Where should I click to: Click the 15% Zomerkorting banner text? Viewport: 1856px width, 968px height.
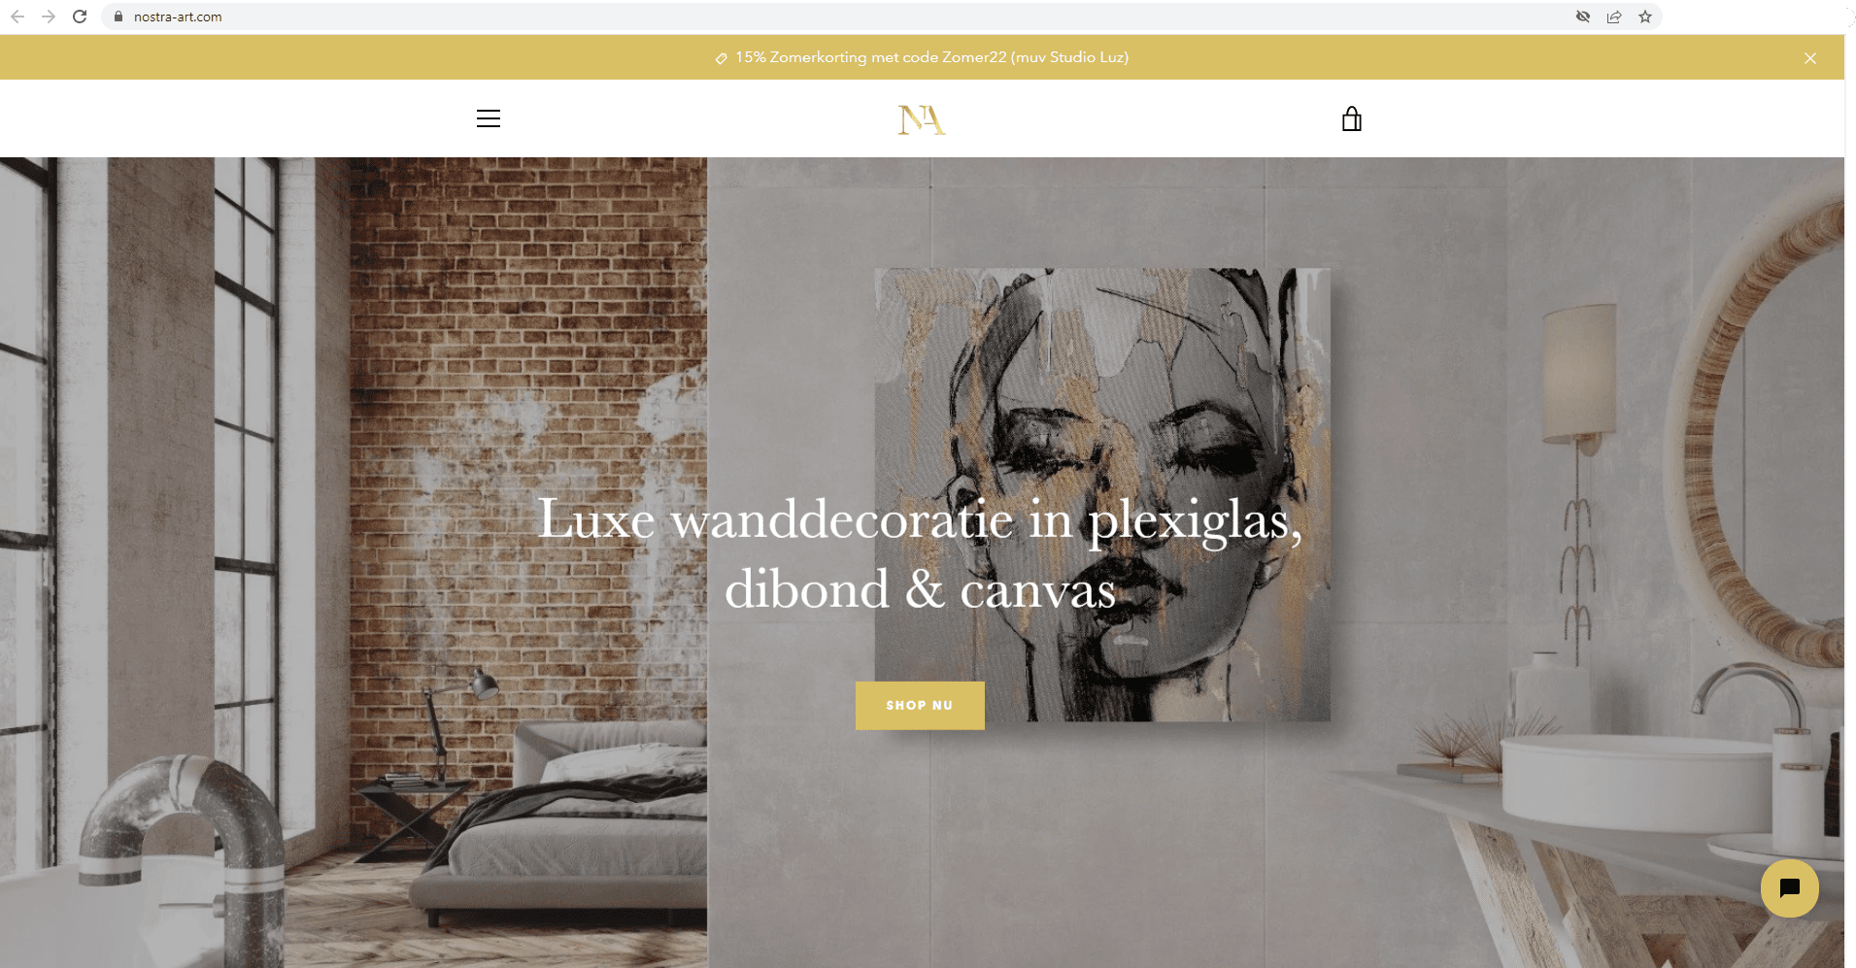pyautogui.click(x=931, y=57)
